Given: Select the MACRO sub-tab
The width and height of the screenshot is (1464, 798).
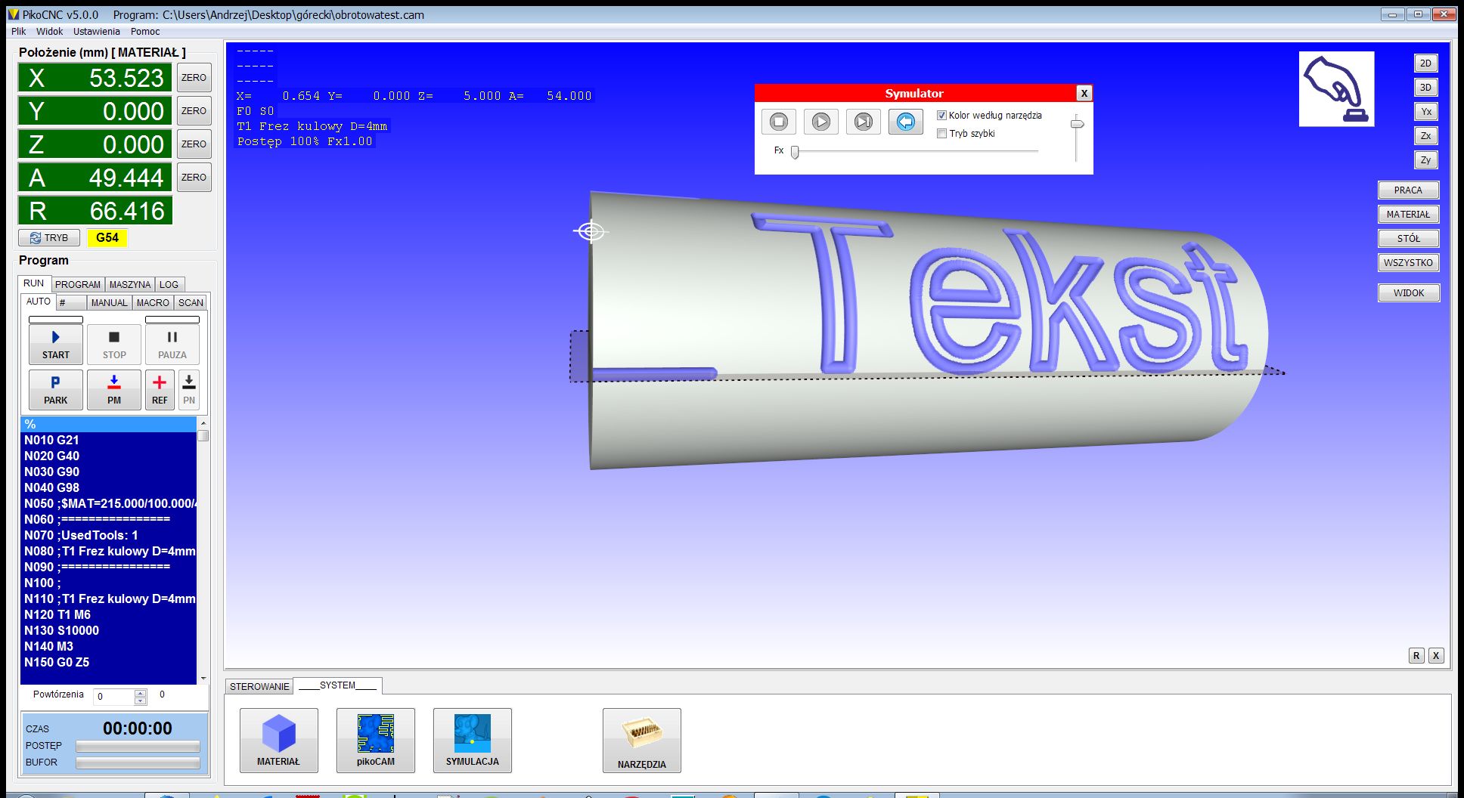Looking at the screenshot, I should [x=154, y=303].
